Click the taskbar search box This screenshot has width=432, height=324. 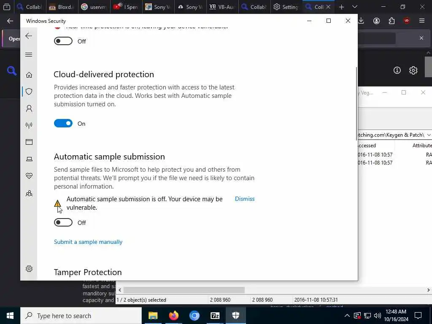click(81, 316)
